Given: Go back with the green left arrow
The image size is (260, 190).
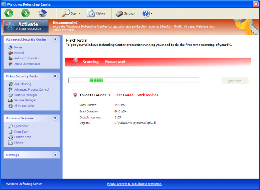Looking at the screenshot, I should pos(9,13).
